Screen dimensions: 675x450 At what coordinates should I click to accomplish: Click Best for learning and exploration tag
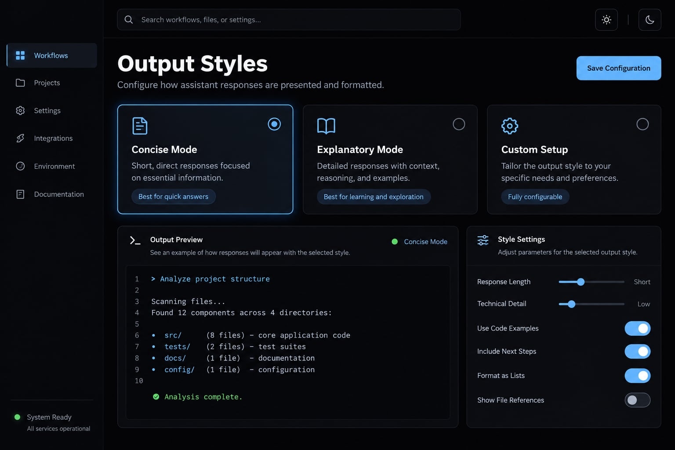(x=374, y=197)
